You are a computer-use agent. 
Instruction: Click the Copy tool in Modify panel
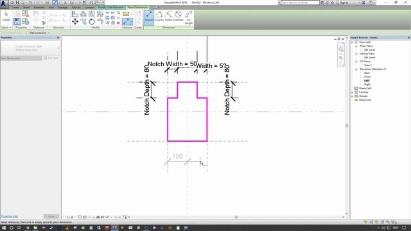[x=83, y=21]
